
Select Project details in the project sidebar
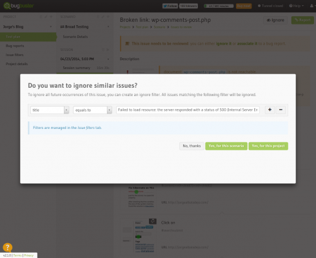pyautogui.click(x=17, y=64)
